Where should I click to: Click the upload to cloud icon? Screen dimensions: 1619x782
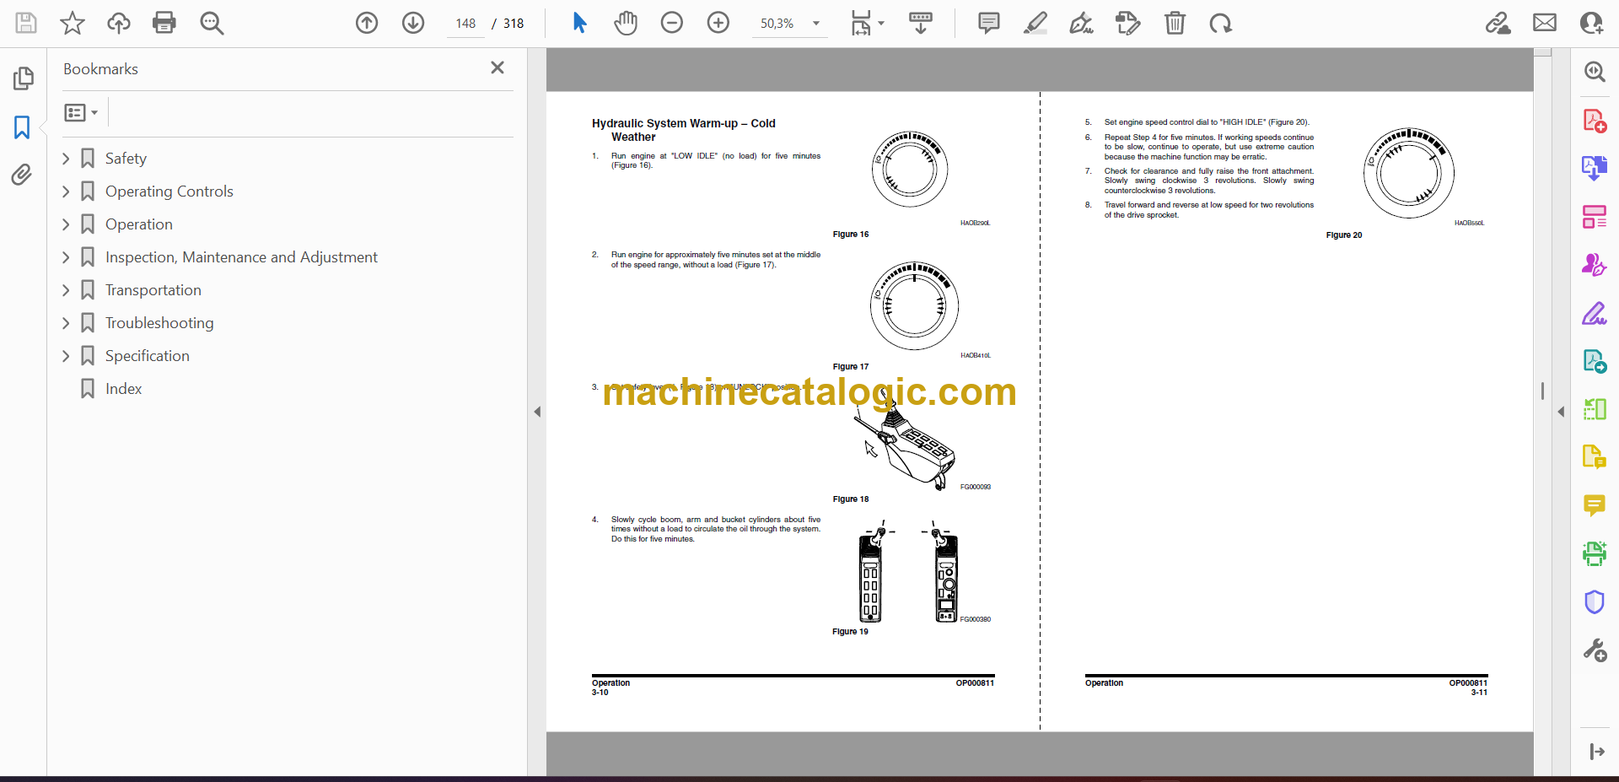coord(119,23)
